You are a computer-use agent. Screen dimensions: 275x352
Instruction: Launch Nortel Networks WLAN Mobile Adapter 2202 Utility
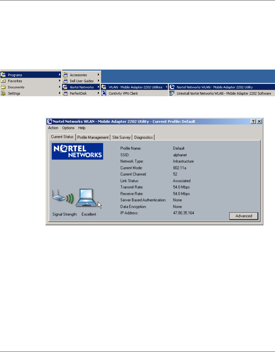pyautogui.click(x=222, y=87)
